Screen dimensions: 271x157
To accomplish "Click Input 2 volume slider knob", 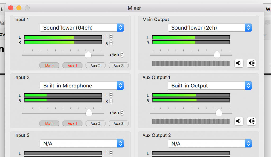I will (x=89, y=112).
